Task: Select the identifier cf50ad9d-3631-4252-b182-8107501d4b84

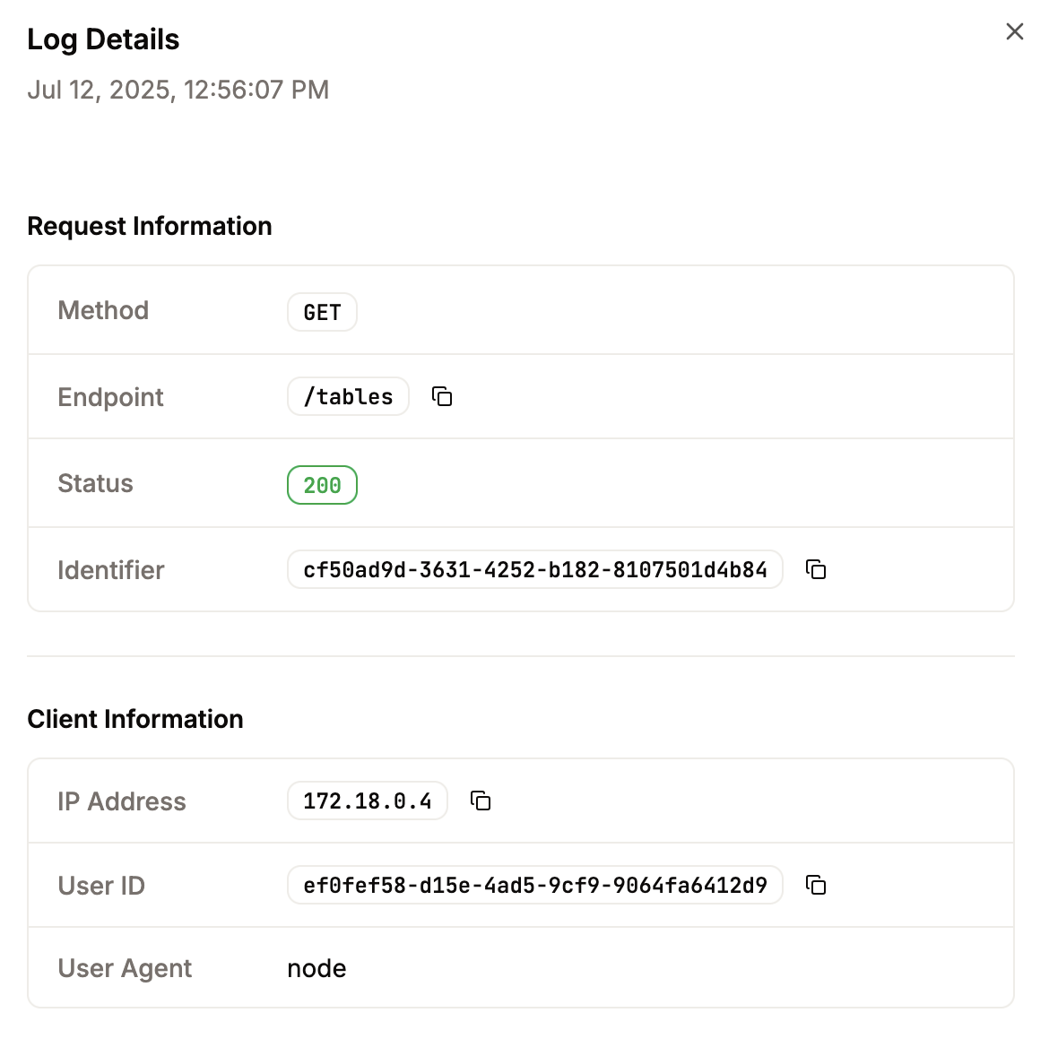Action: click(535, 570)
